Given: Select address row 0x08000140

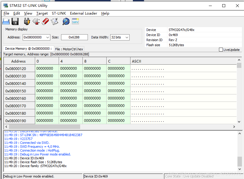Looking at the screenshot, I should [19, 83].
